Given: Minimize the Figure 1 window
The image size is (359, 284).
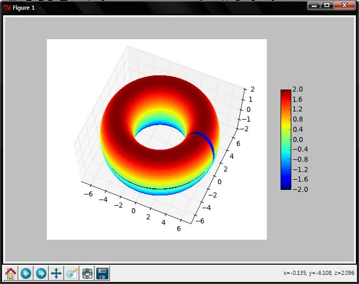Looking at the screenshot, I should [314, 5].
